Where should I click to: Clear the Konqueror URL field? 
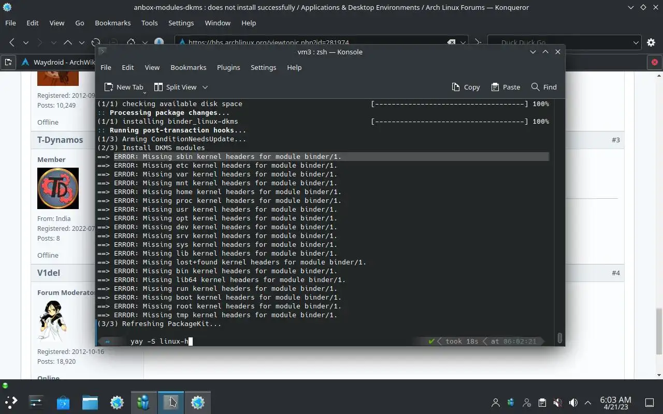451,42
